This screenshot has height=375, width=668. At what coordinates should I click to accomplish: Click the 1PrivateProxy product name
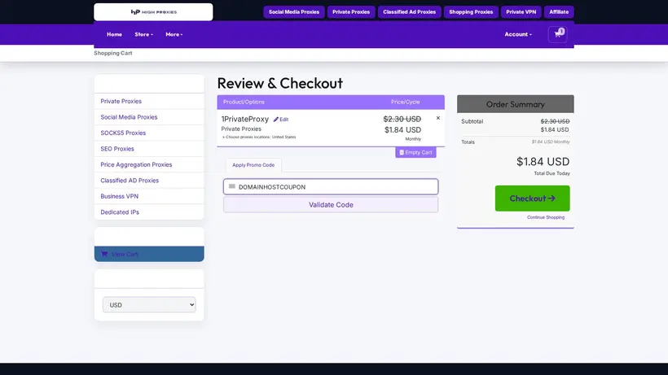245,119
